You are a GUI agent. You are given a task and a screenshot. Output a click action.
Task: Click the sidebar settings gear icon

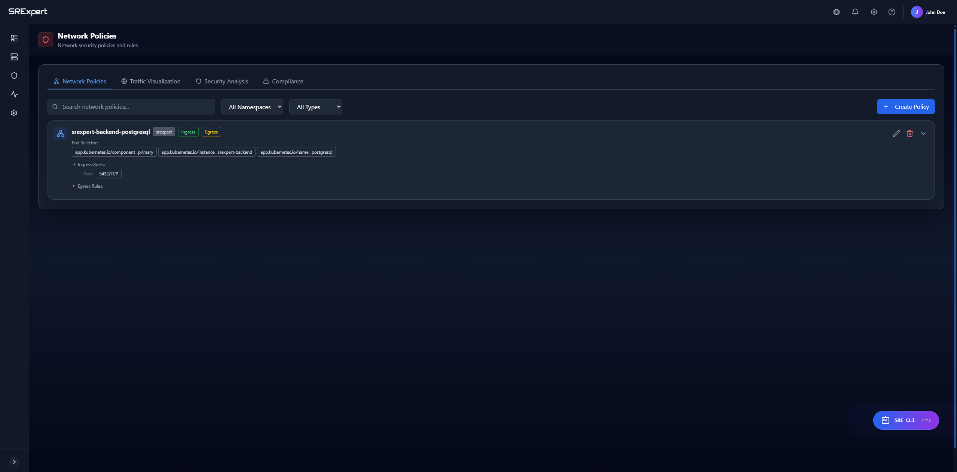(x=14, y=113)
